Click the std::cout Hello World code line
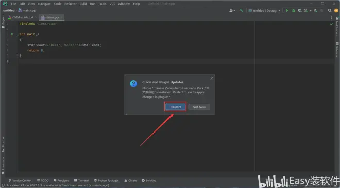The height and width of the screenshot is (188, 340). (64, 45)
